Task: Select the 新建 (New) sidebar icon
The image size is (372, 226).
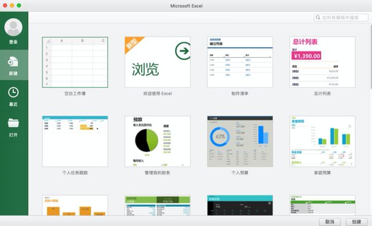Action: [13, 62]
